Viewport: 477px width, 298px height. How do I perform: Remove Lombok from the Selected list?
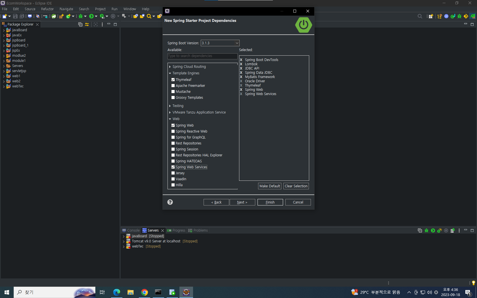point(241,64)
